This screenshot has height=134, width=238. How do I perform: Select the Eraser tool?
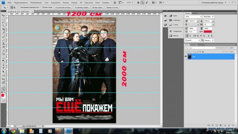click(3, 51)
